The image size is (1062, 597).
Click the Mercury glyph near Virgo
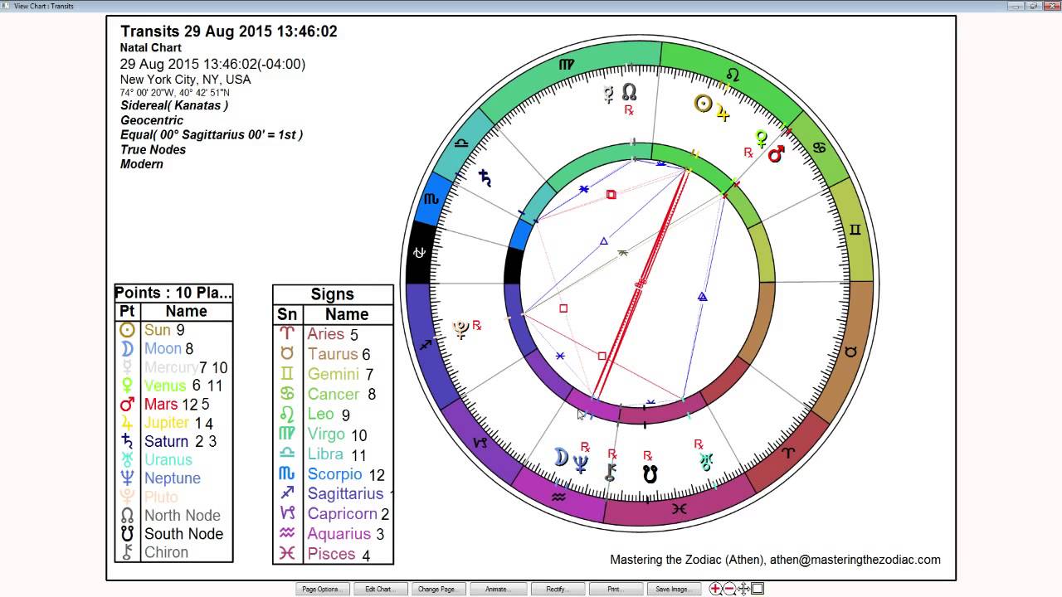pos(609,94)
